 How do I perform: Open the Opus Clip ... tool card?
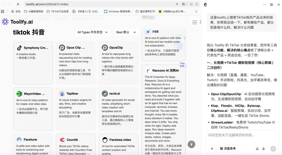pos(76,63)
